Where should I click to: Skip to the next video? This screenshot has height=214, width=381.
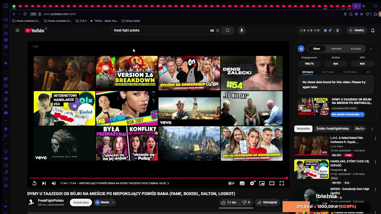click(44, 183)
